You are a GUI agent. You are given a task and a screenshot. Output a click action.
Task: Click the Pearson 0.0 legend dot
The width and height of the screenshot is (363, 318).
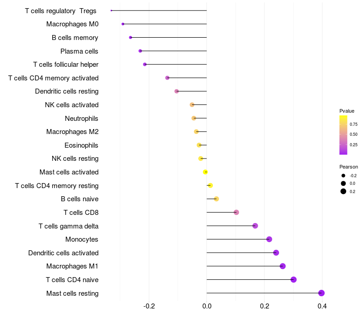click(x=343, y=184)
